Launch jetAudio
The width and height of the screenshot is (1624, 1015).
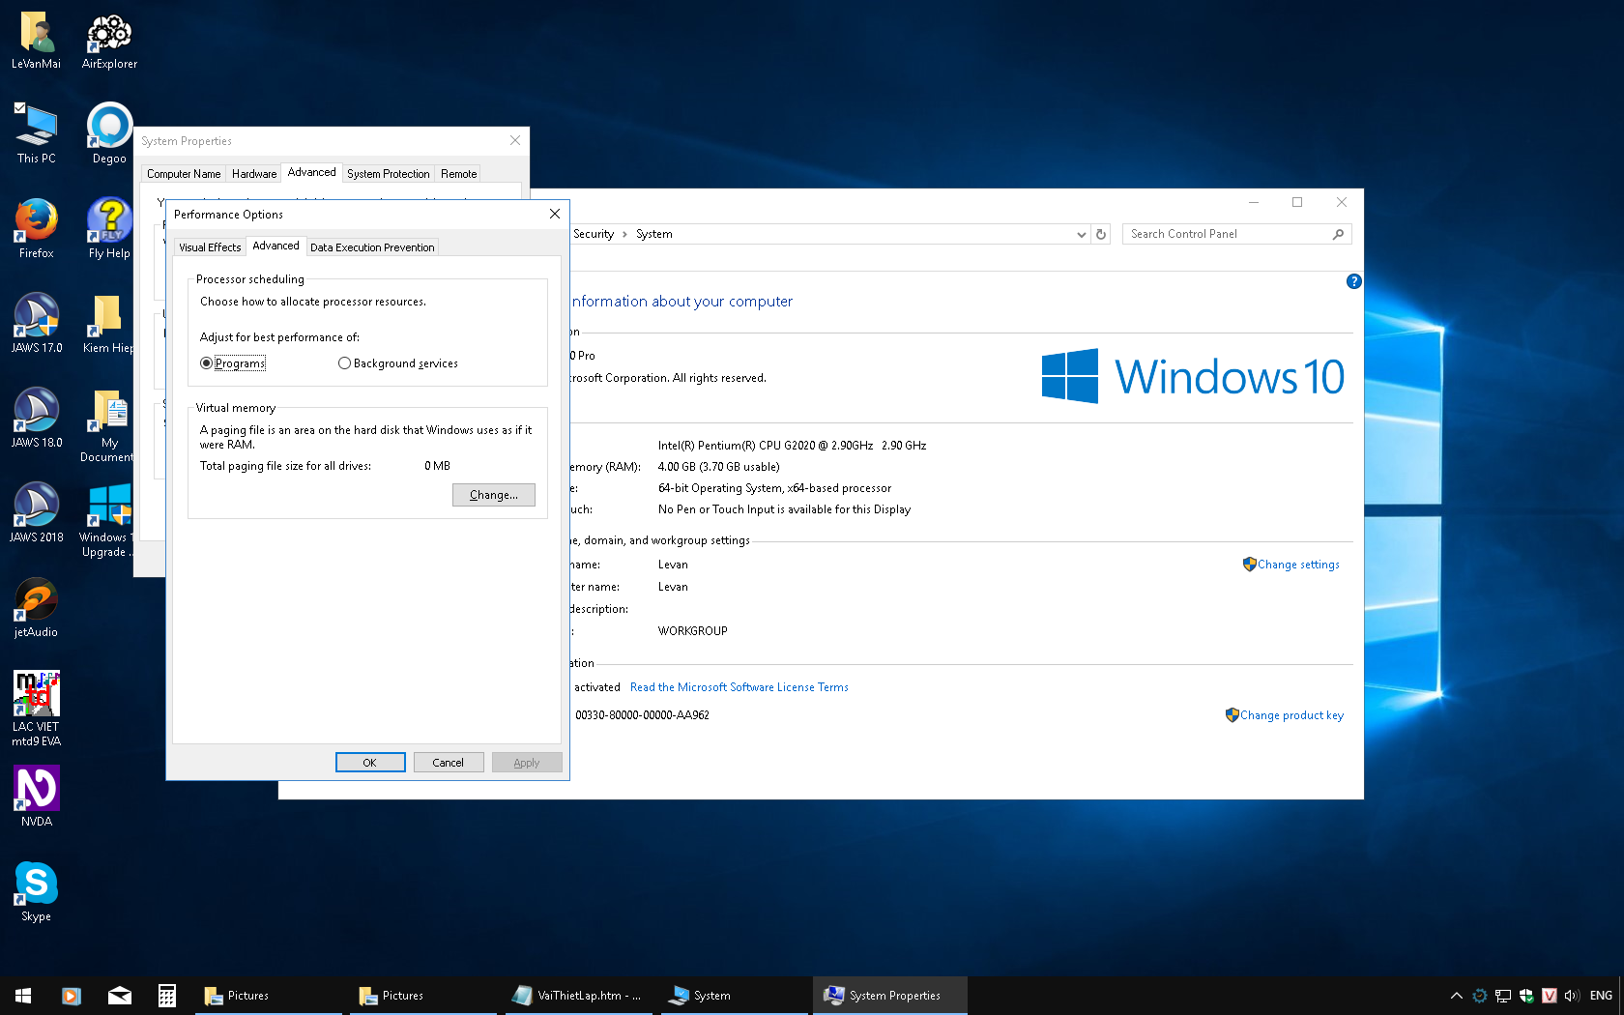(x=35, y=599)
